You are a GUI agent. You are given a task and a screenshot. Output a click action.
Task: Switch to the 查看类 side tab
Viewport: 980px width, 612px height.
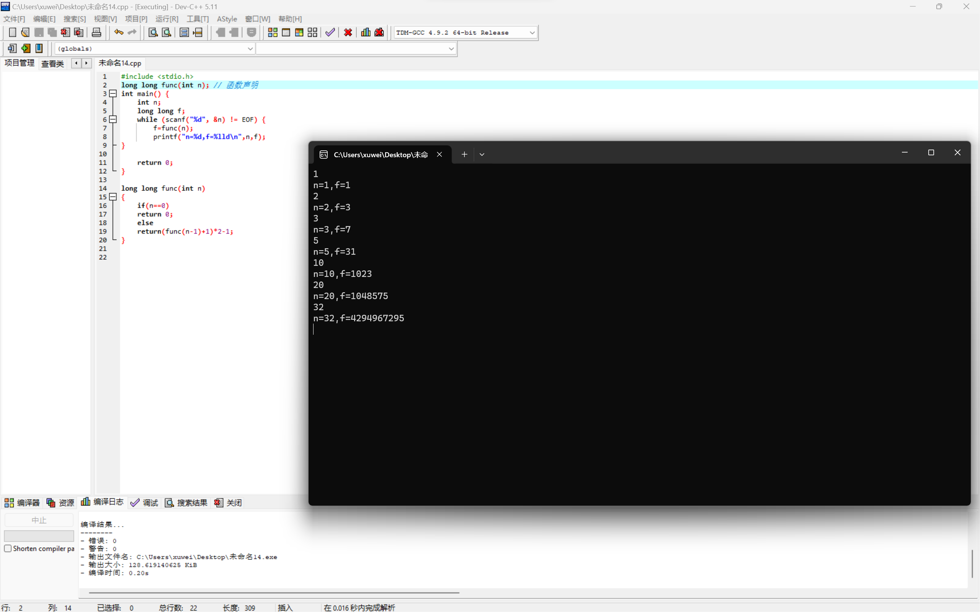(x=53, y=63)
